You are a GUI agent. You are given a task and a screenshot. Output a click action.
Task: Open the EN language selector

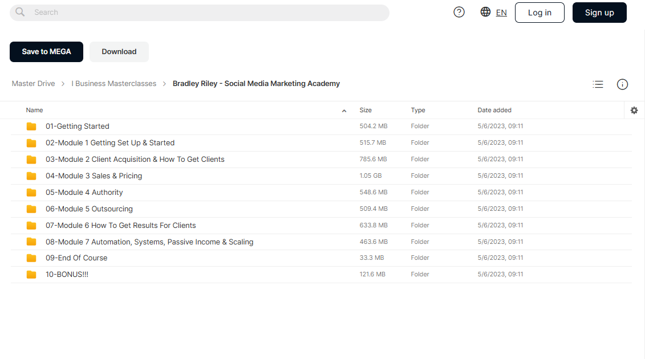501,13
